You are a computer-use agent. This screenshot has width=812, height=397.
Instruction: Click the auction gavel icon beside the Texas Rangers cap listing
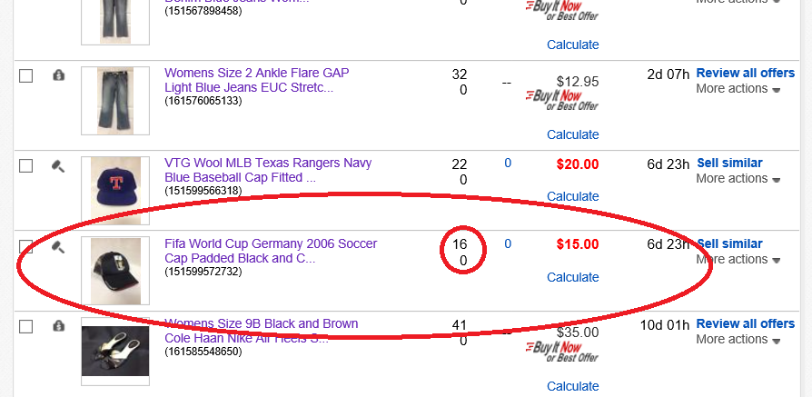58,165
